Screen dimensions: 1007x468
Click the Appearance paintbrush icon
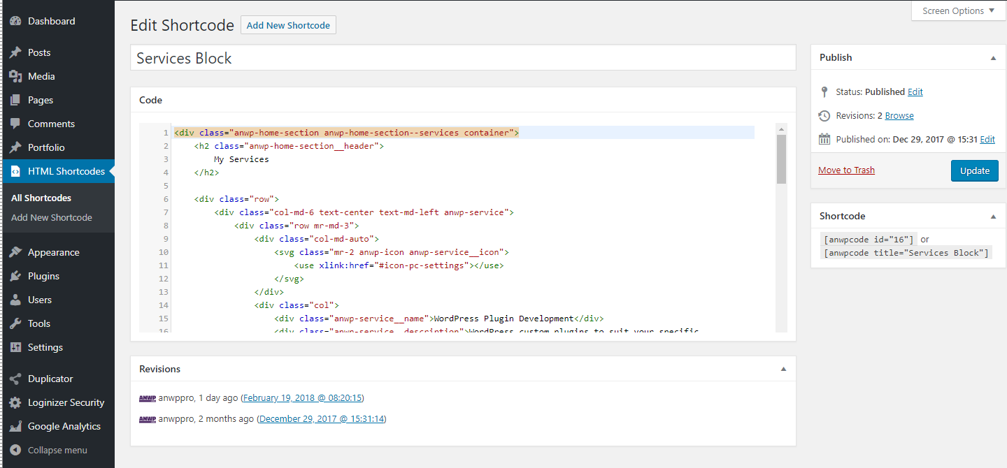pyautogui.click(x=15, y=252)
